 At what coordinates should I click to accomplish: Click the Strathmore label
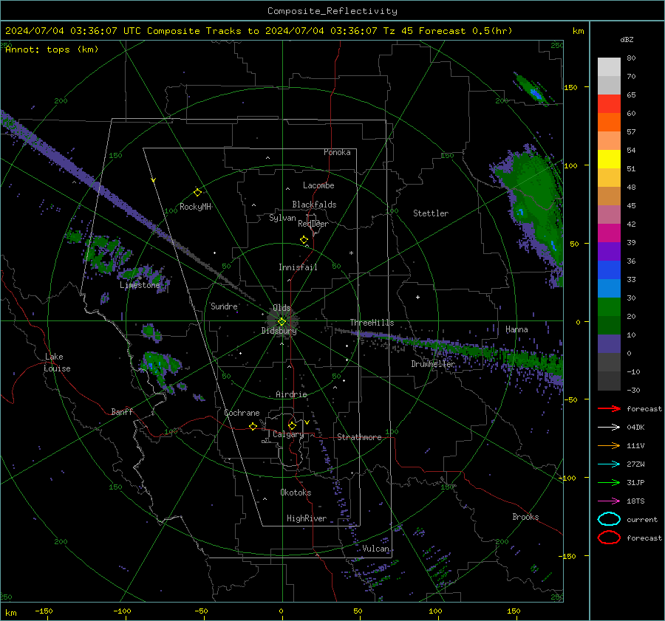point(359,437)
